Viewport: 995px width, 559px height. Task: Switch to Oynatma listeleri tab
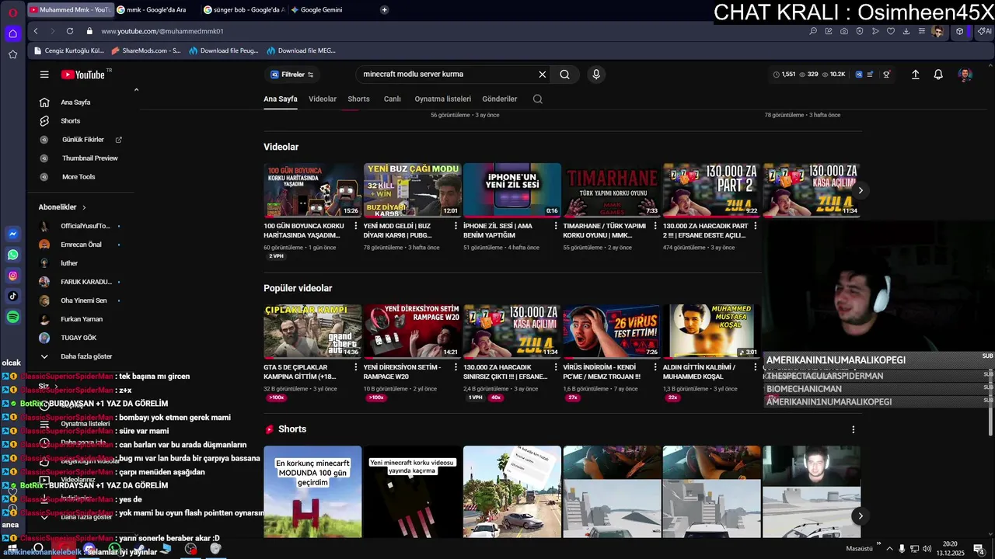(x=442, y=99)
